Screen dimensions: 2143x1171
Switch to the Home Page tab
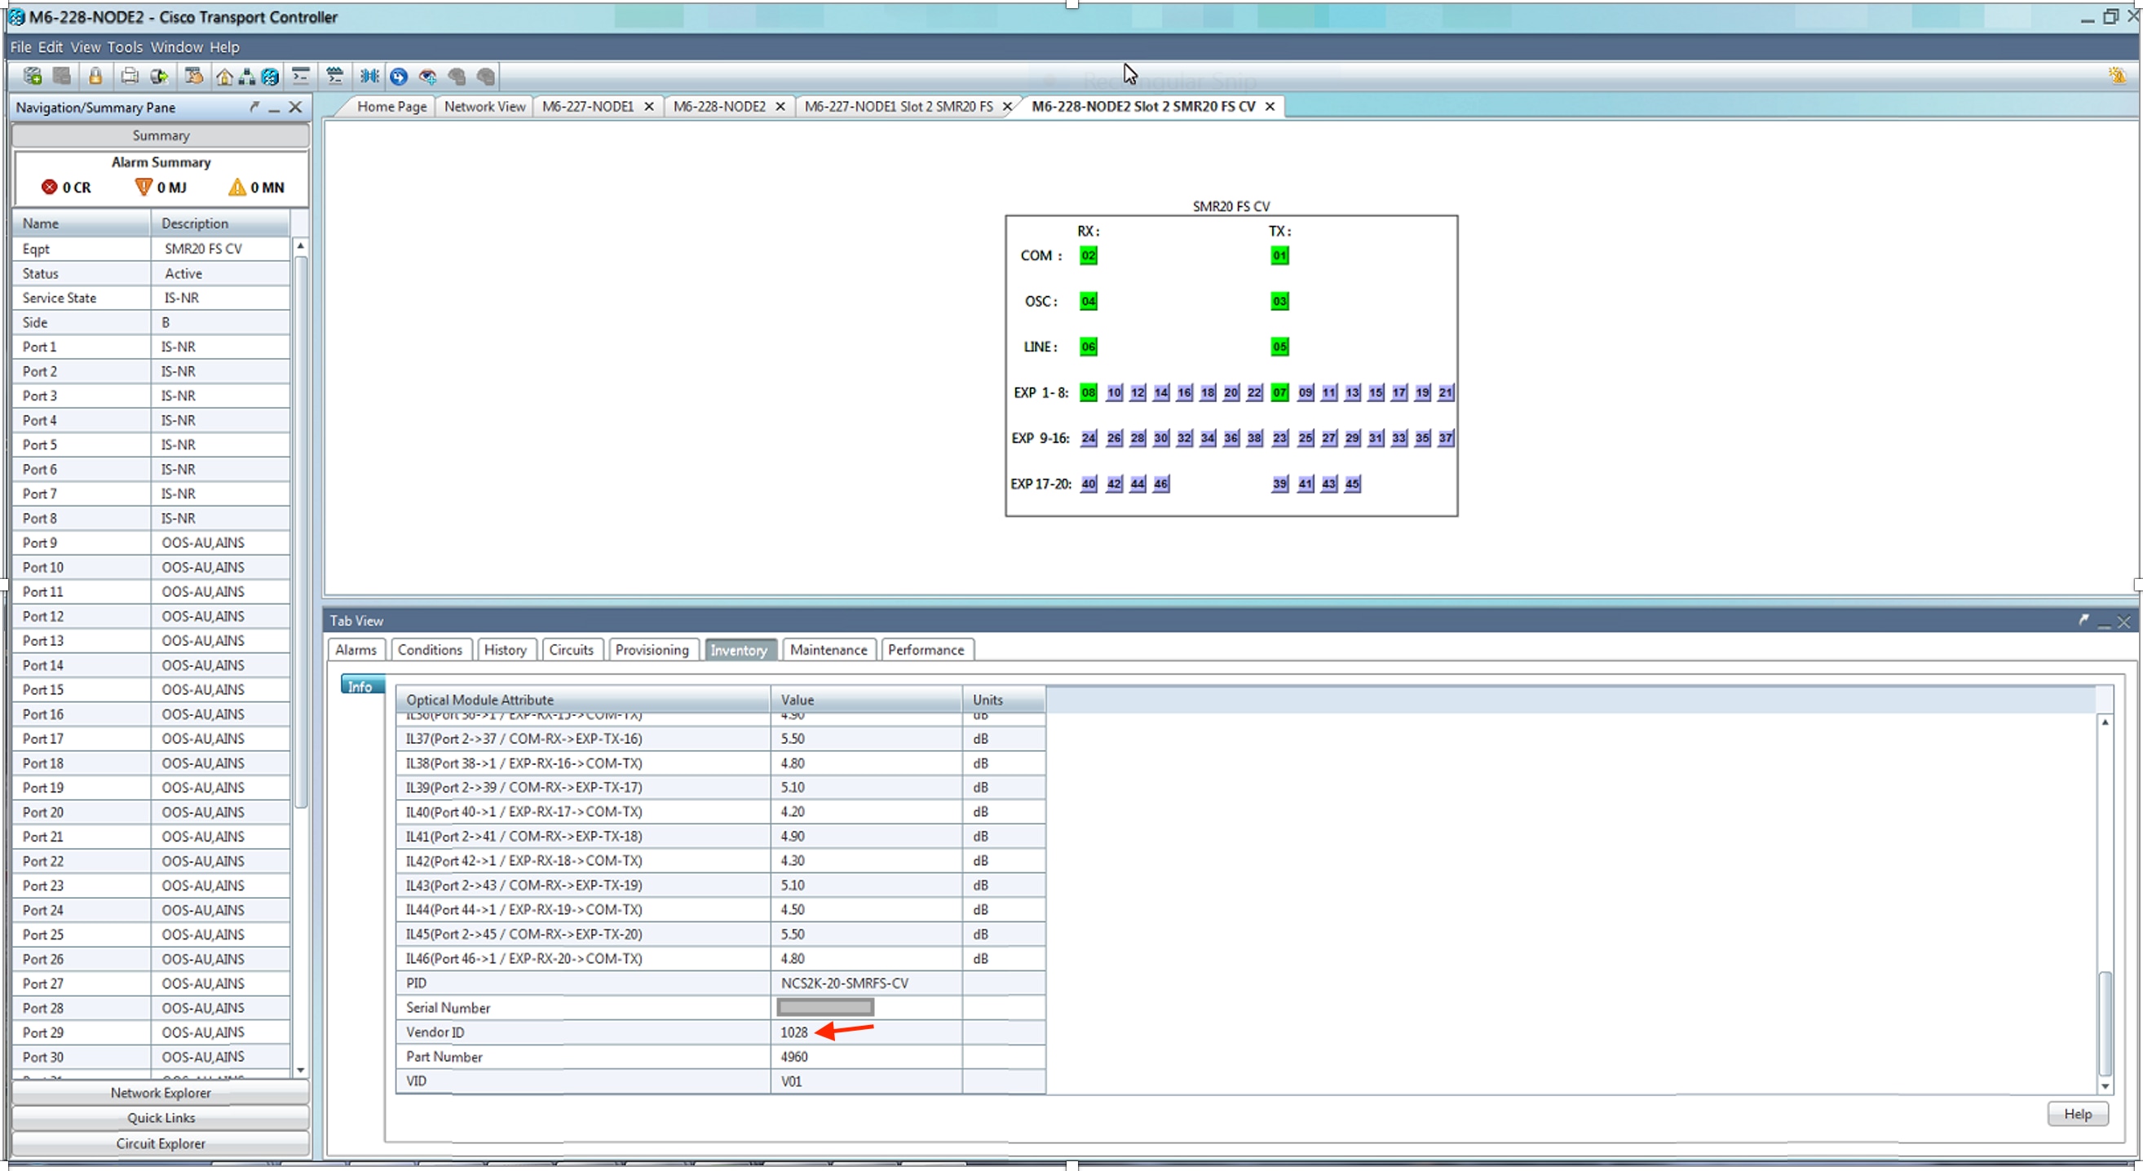[x=392, y=107]
